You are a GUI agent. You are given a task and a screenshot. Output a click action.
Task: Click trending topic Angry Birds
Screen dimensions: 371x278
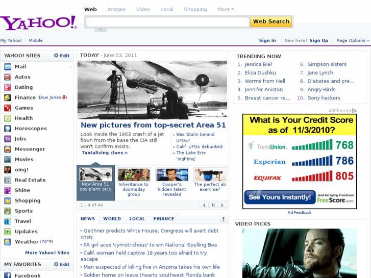click(321, 90)
